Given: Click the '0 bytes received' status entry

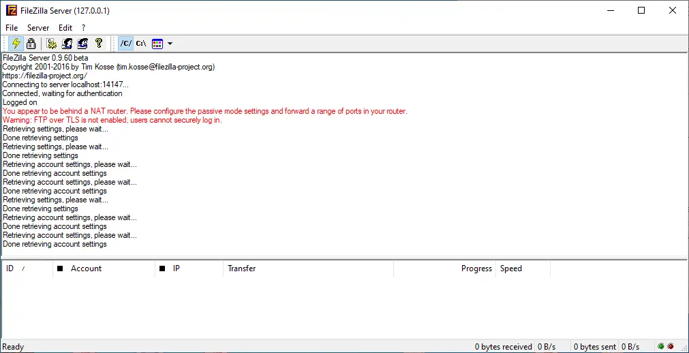Looking at the screenshot, I should [x=504, y=347].
